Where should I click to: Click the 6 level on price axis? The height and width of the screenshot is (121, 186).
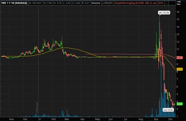[177, 87]
